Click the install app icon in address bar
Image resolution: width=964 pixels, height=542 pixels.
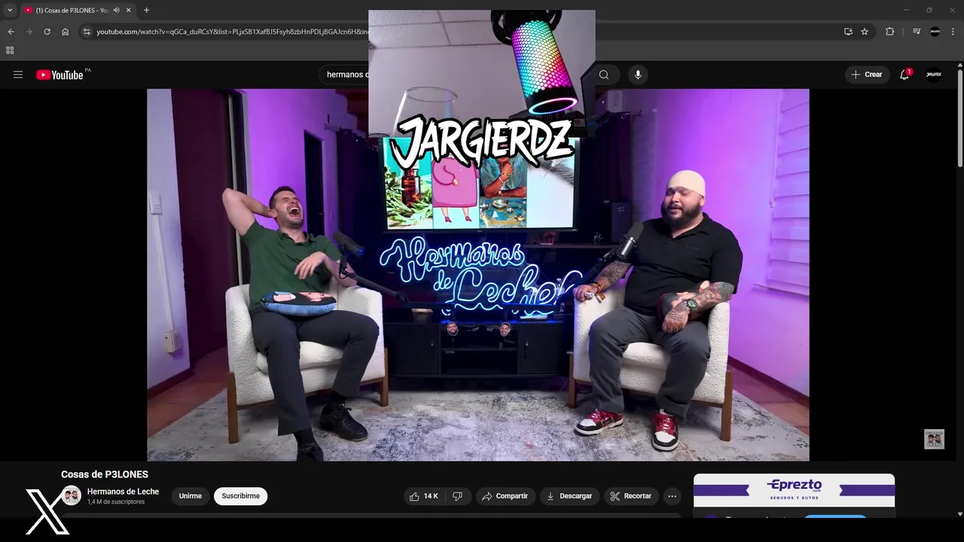pyautogui.click(x=848, y=32)
